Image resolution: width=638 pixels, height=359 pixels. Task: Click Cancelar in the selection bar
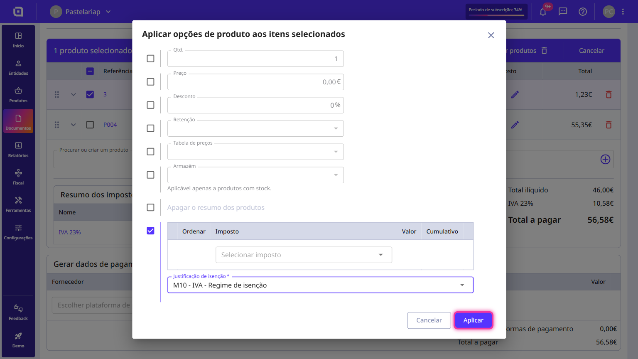click(591, 51)
